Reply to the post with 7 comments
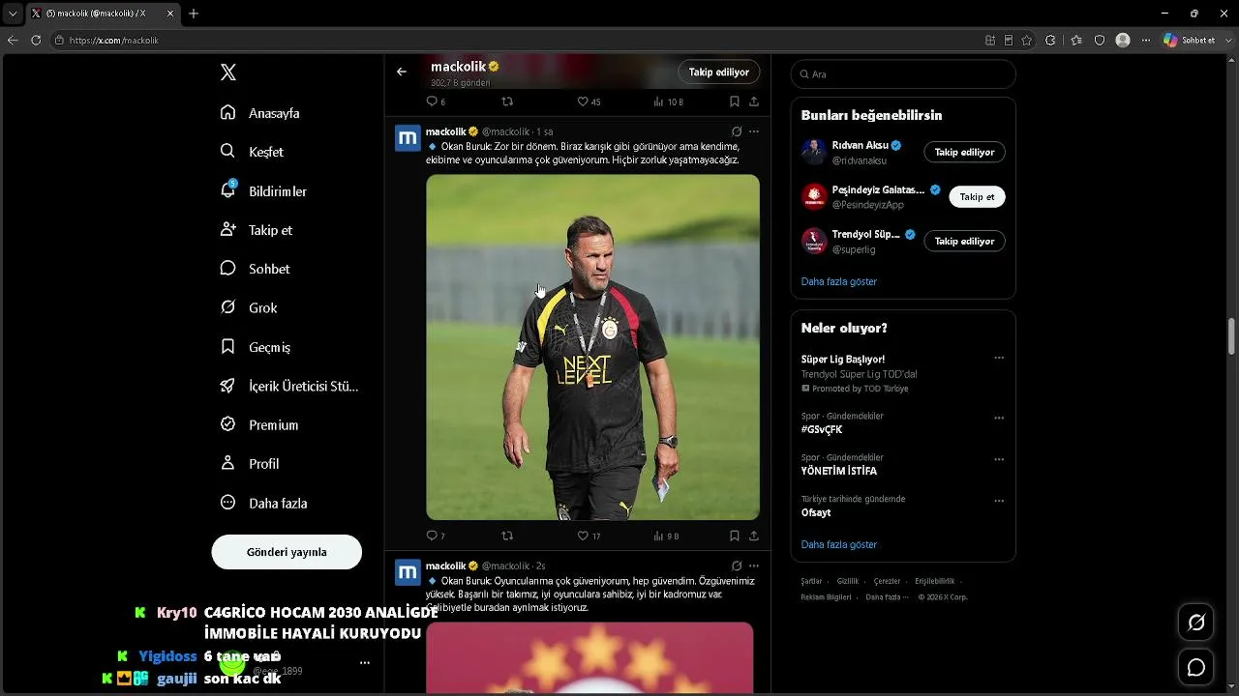 [436, 536]
